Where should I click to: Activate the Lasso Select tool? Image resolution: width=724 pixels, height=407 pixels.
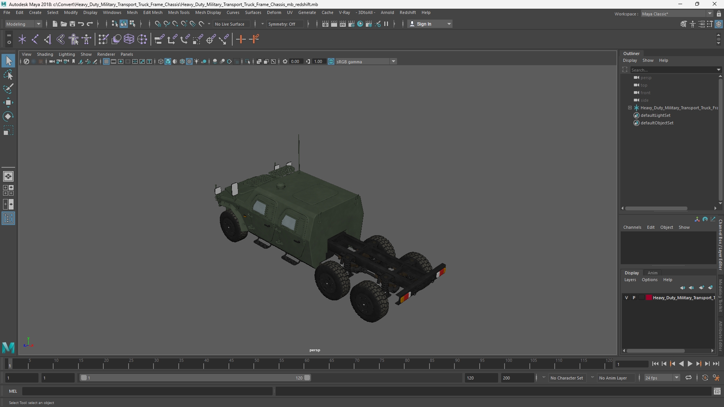pos(8,75)
